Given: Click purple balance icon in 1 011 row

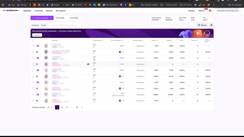Looking at the screenshot, I should click(120, 52).
